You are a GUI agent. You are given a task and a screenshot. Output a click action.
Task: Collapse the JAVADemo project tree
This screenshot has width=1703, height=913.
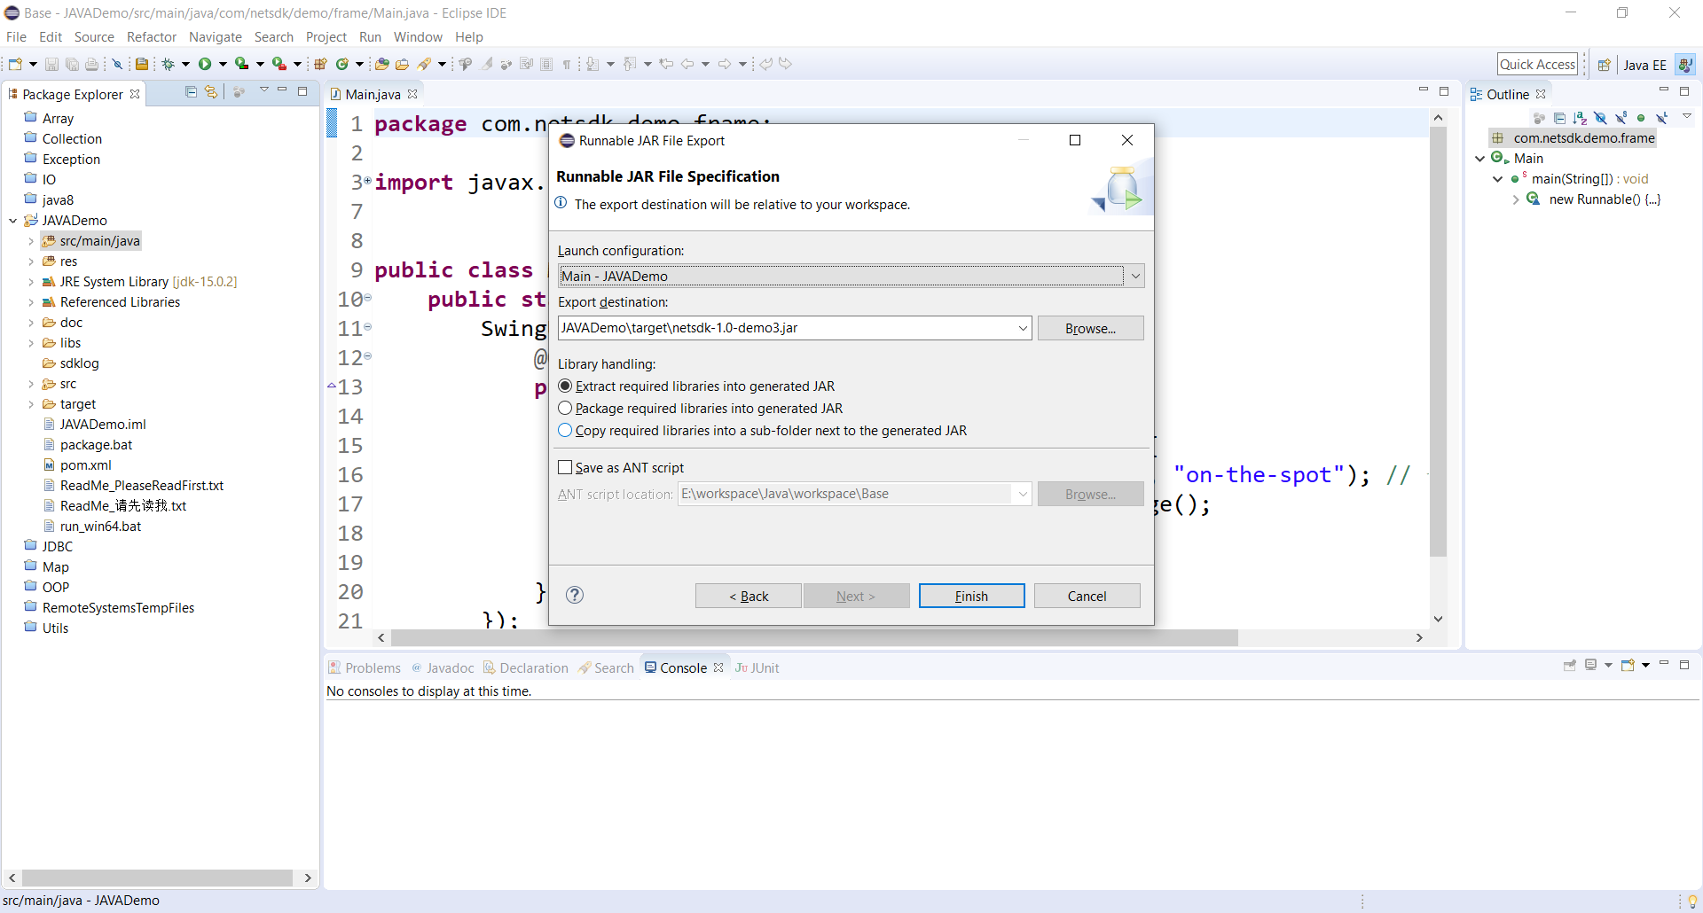tap(13, 221)
